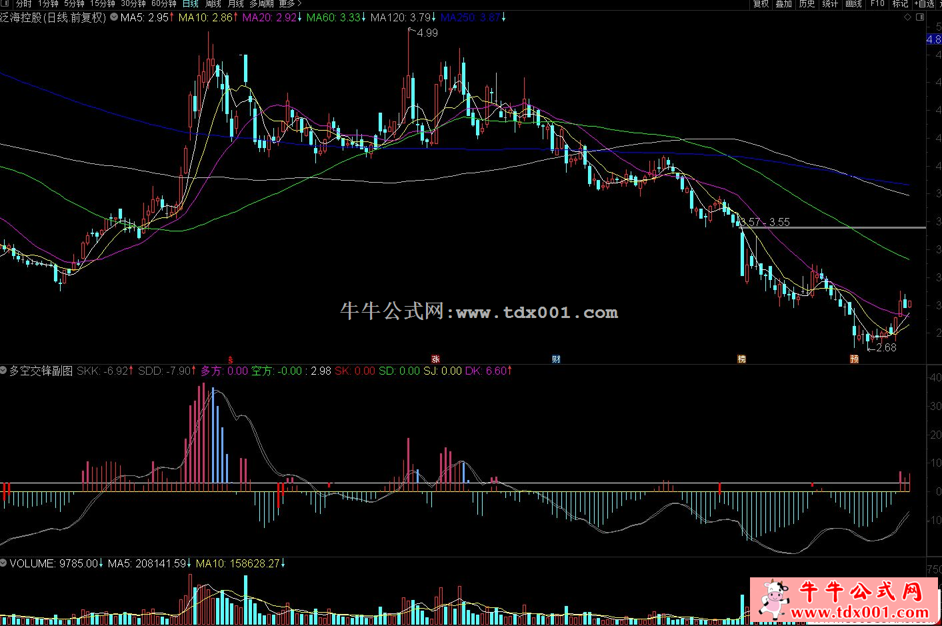Click the red $ event marker
Viewport: 942px width, 626px height.
point(231,359)
